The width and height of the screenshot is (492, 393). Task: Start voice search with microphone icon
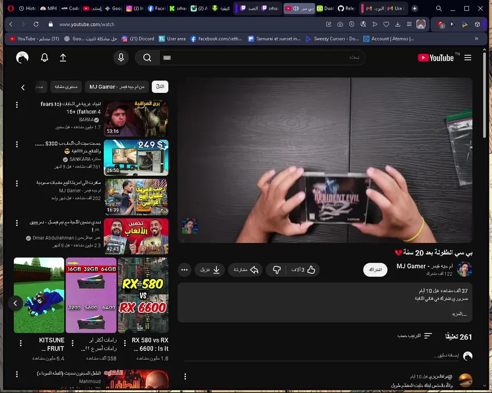121,58
